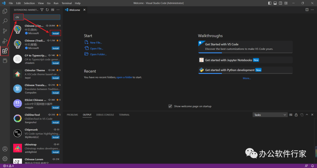The height and width of the screenshot is (168, 317).
Task: Open the Tasks output channel dropdown
Action: coord(270,115)
